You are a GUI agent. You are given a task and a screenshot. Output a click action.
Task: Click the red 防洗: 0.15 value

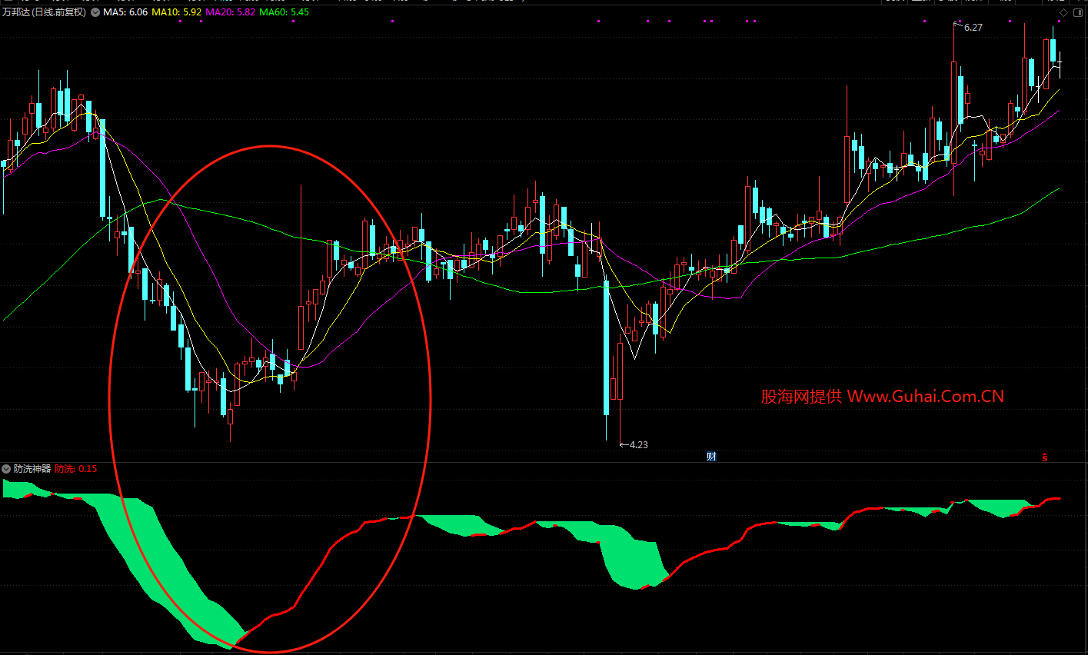click(76, 468)
